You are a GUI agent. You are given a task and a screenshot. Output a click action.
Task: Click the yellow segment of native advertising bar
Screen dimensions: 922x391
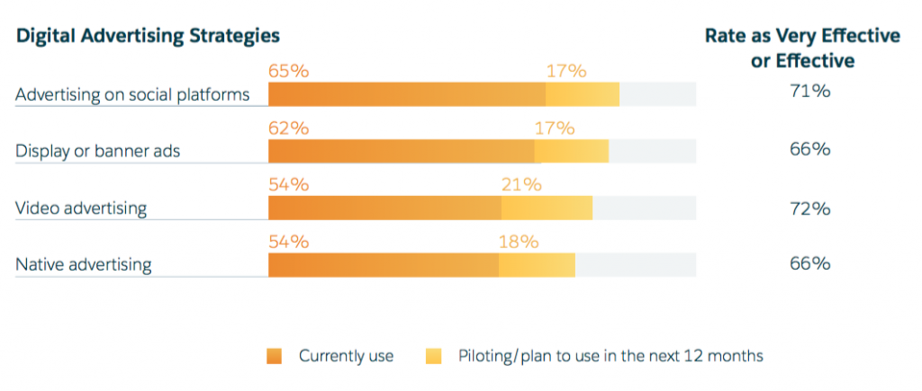click(x=537, y=265)
